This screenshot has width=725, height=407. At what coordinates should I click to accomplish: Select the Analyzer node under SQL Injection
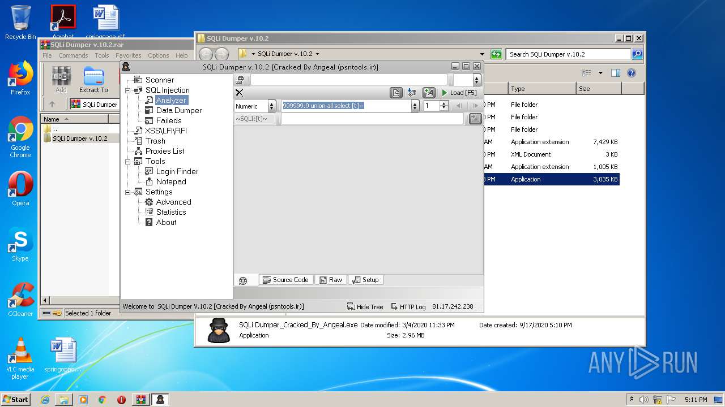(171, 100)
